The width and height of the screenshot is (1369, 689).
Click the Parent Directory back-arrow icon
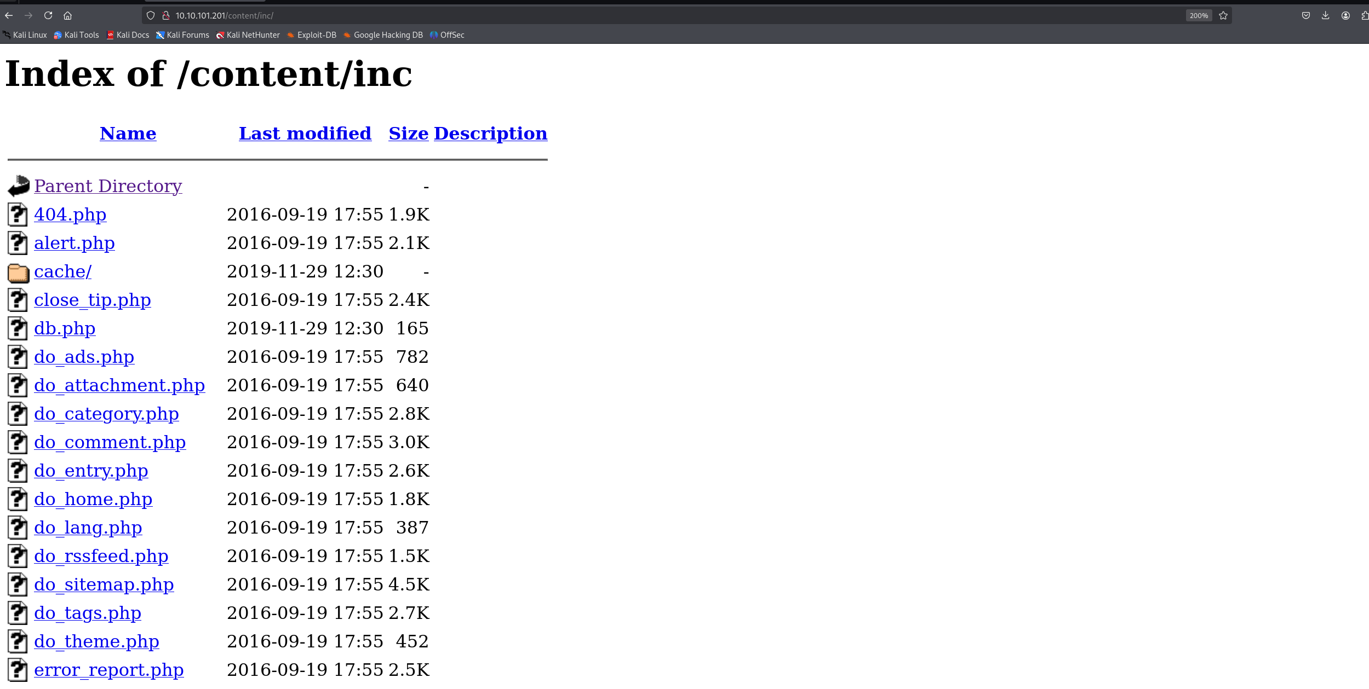pos(18,186)
